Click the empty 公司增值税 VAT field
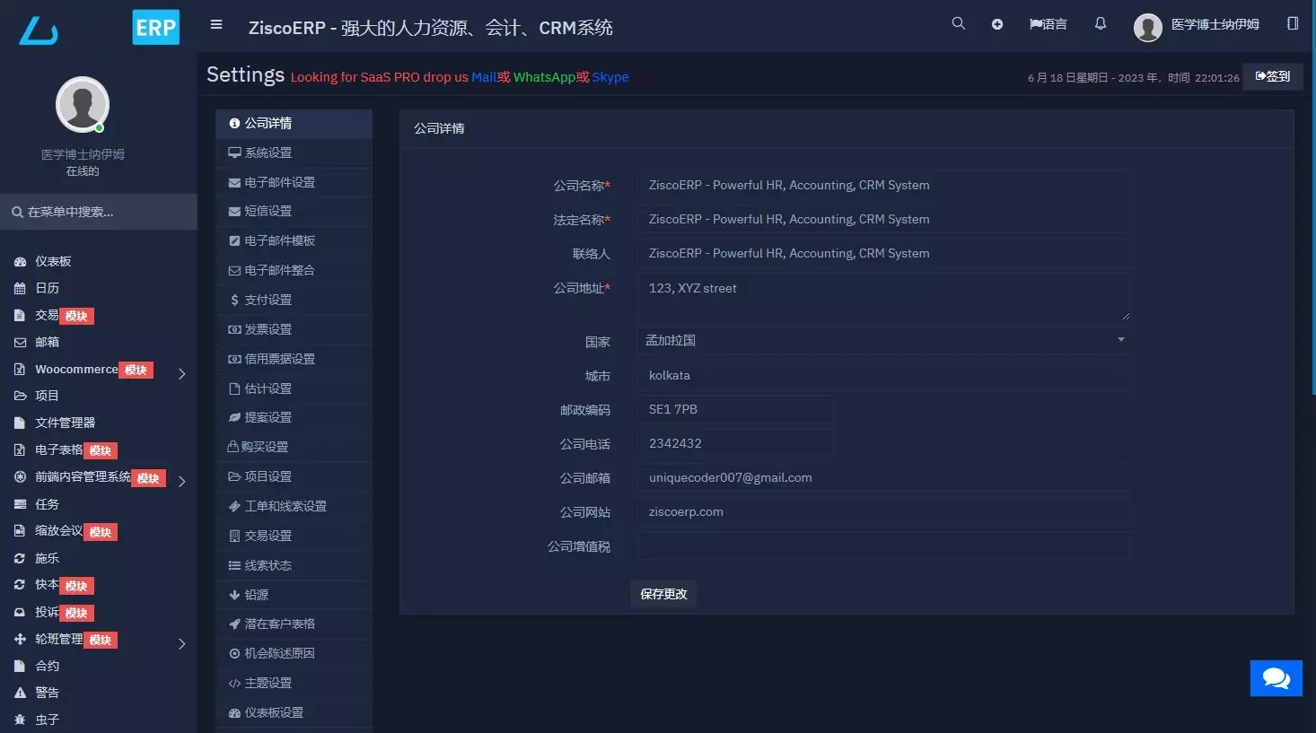Image resolution: width=1316 pixels, height=733 pixels. pos(883,545)
